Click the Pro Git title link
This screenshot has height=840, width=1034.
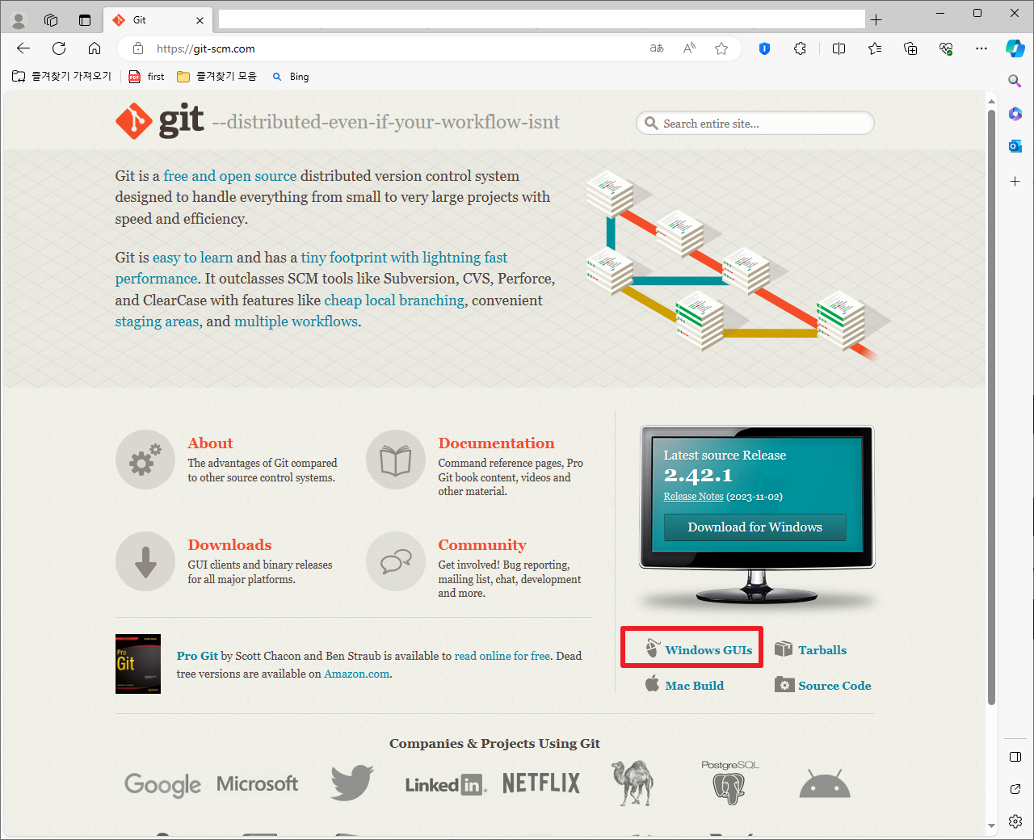(197, 656)
